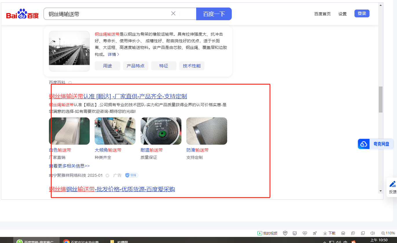Select the 产品特点 tab
This screenshot has width=397, height=243.
click(135, 66)
